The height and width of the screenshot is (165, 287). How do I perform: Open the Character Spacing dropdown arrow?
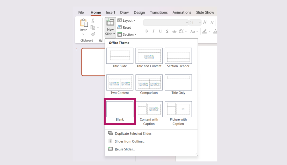tap(186, 31)
